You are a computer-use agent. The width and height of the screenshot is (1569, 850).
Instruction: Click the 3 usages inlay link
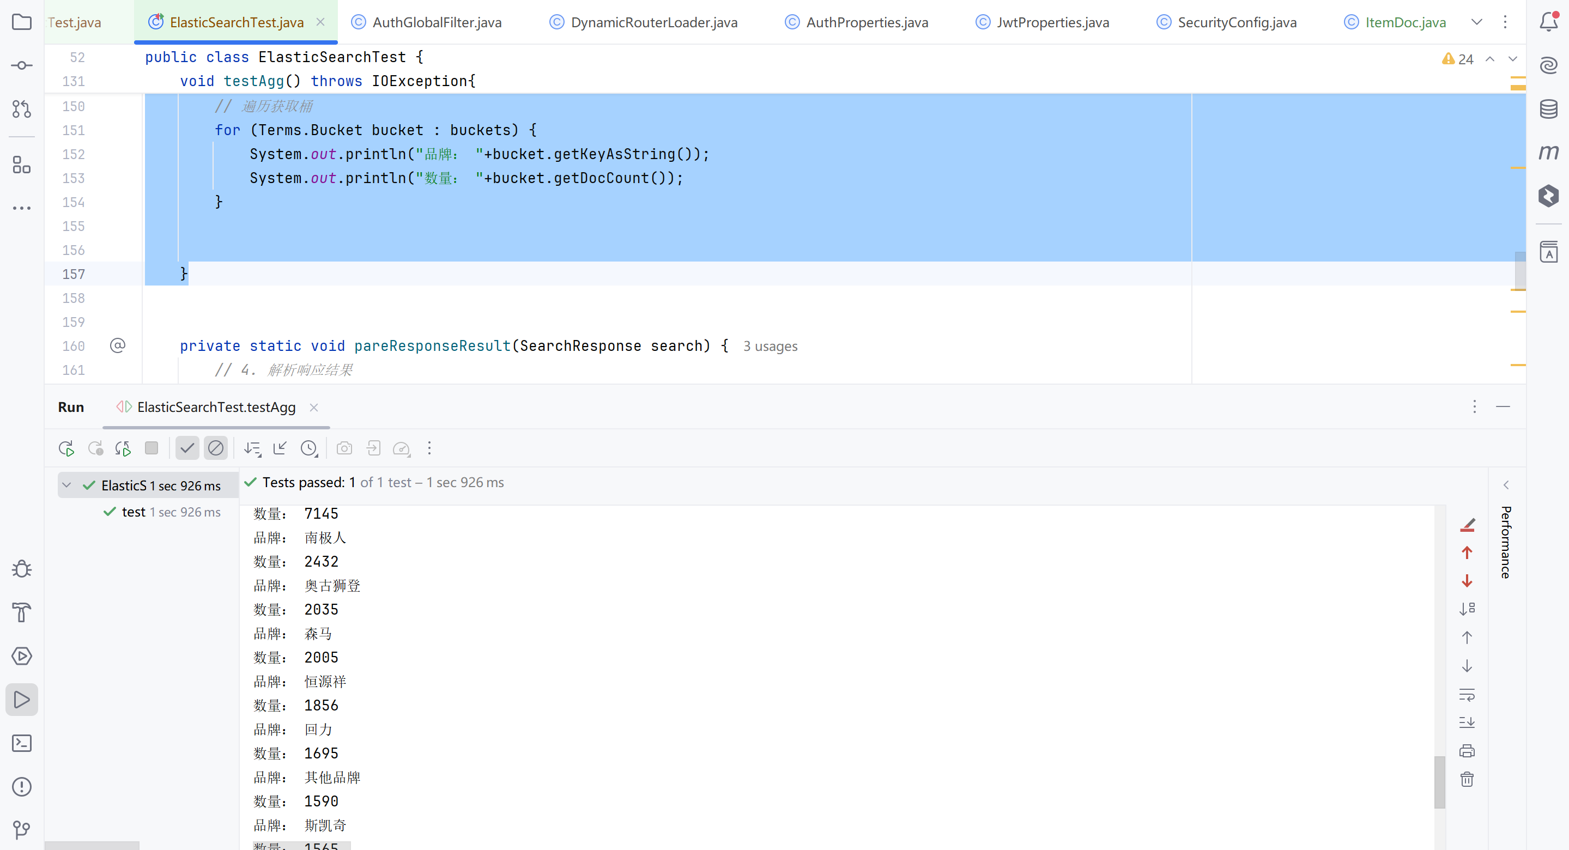tap(770, 347)
